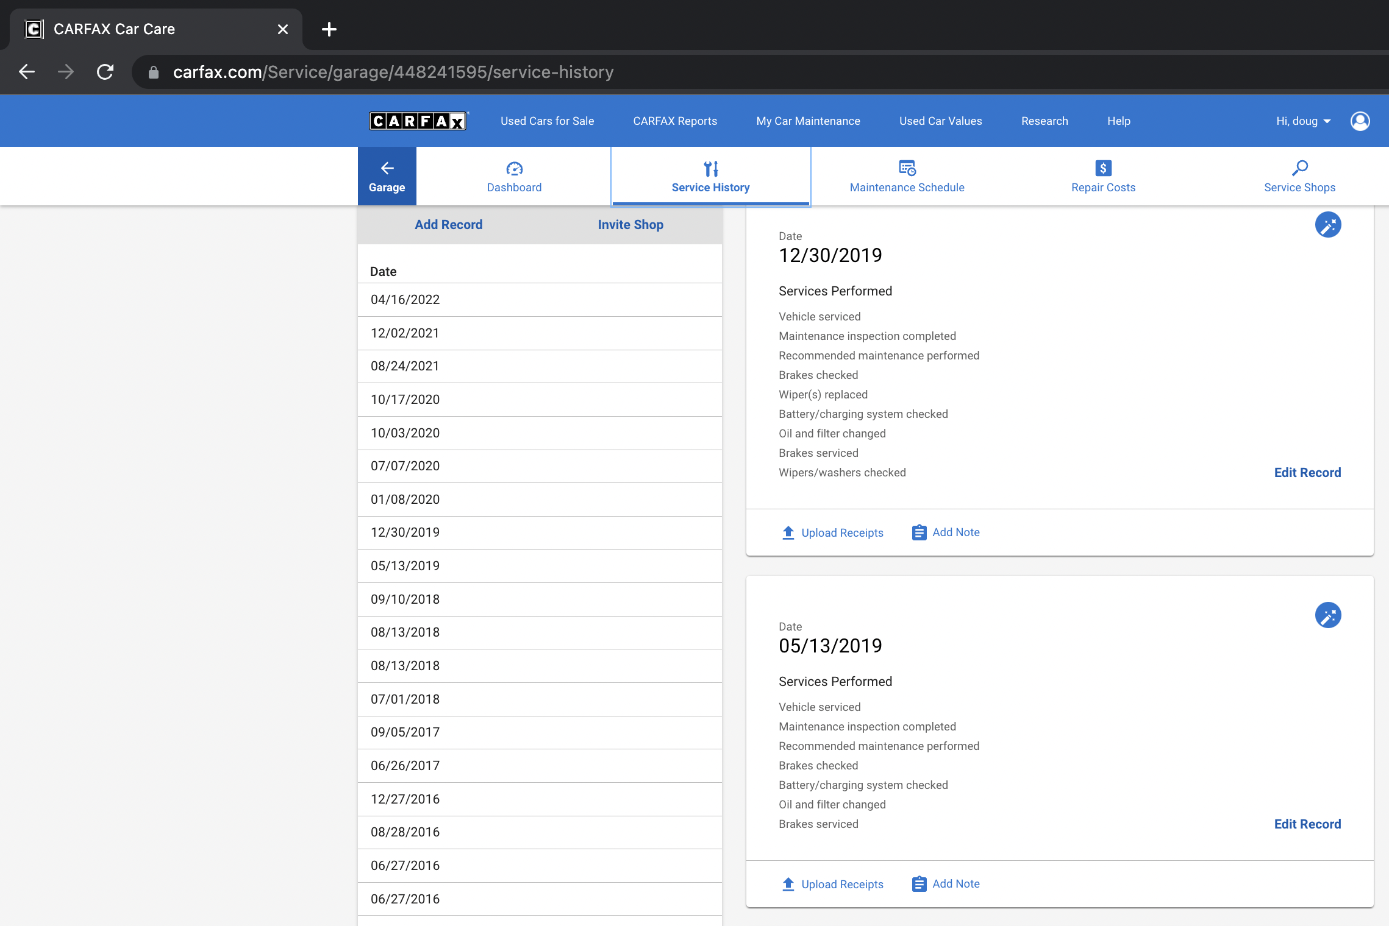Select the 10/17/2020 date row
The height and width of the screenshot is (926, 1389).
point(540,400)
